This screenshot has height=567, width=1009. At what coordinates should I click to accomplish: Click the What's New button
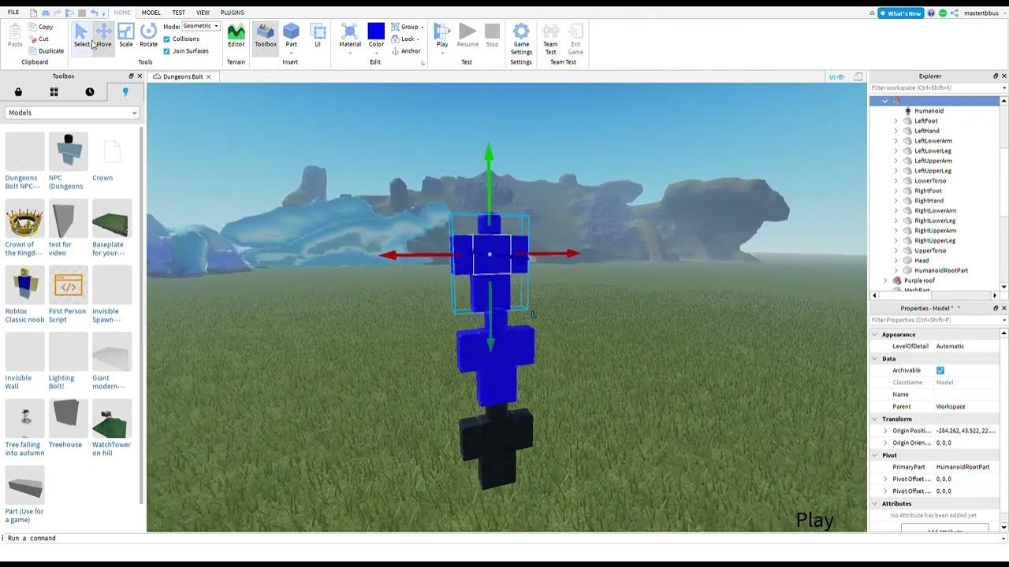(900, 13)
